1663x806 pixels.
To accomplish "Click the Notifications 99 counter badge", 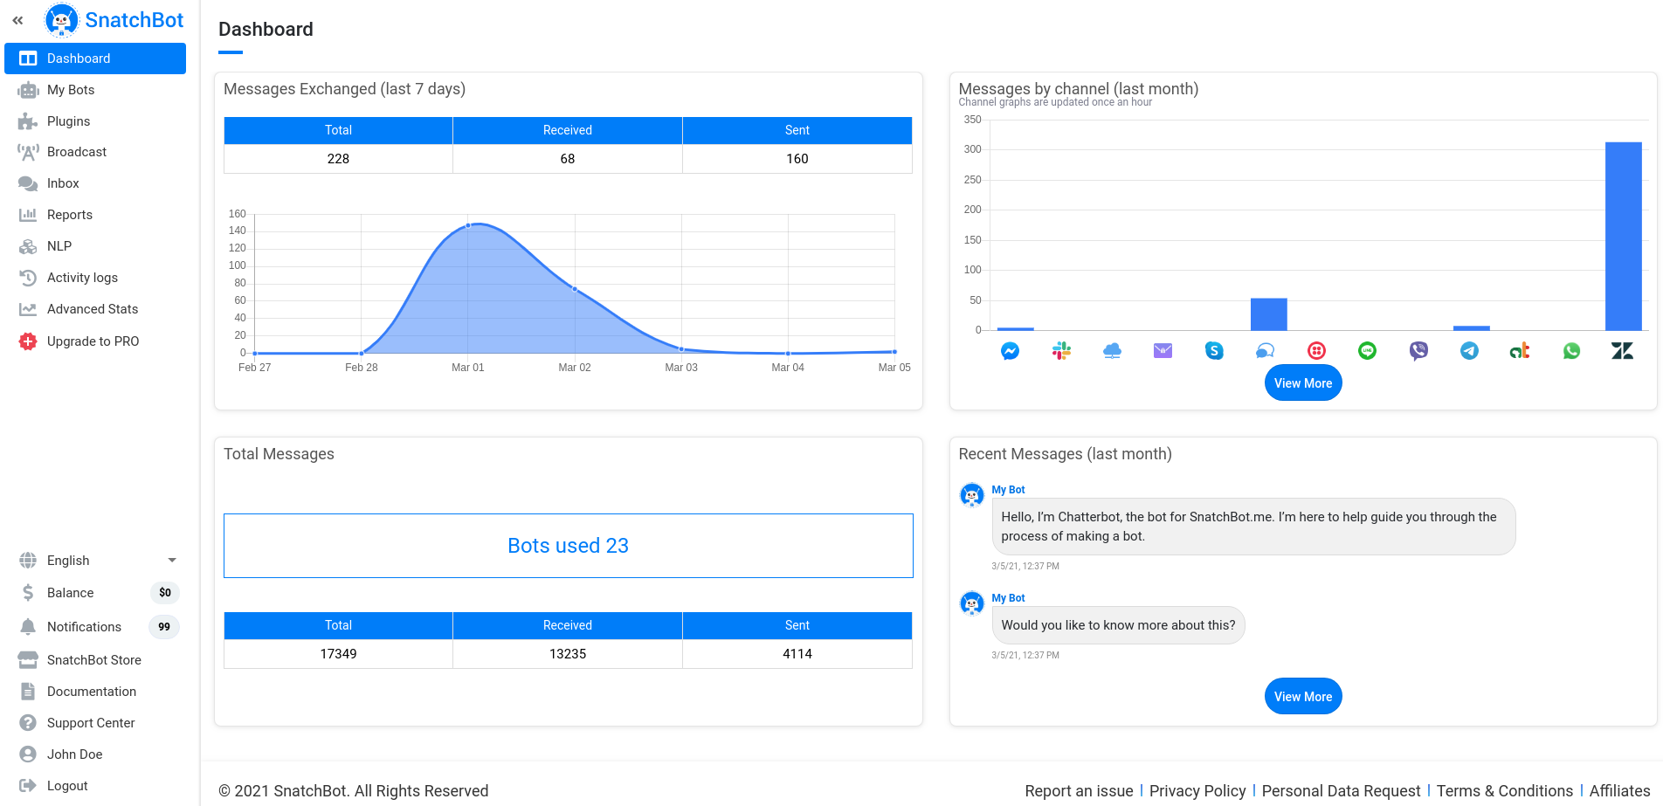I will [x=164, y=627].
